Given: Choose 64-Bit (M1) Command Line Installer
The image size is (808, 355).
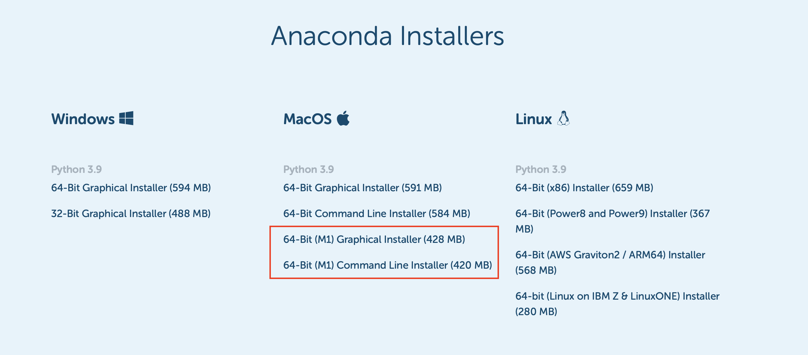Looking at the screenshot, I should click(x=387, y=265).
